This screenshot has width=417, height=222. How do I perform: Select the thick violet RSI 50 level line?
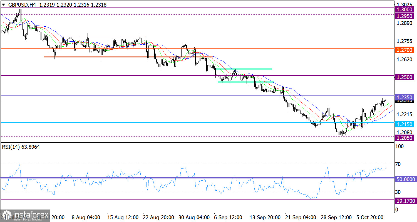click(197, 178)
